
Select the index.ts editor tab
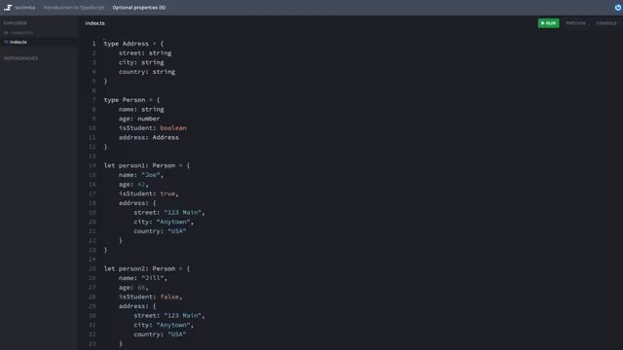(95, 23)
